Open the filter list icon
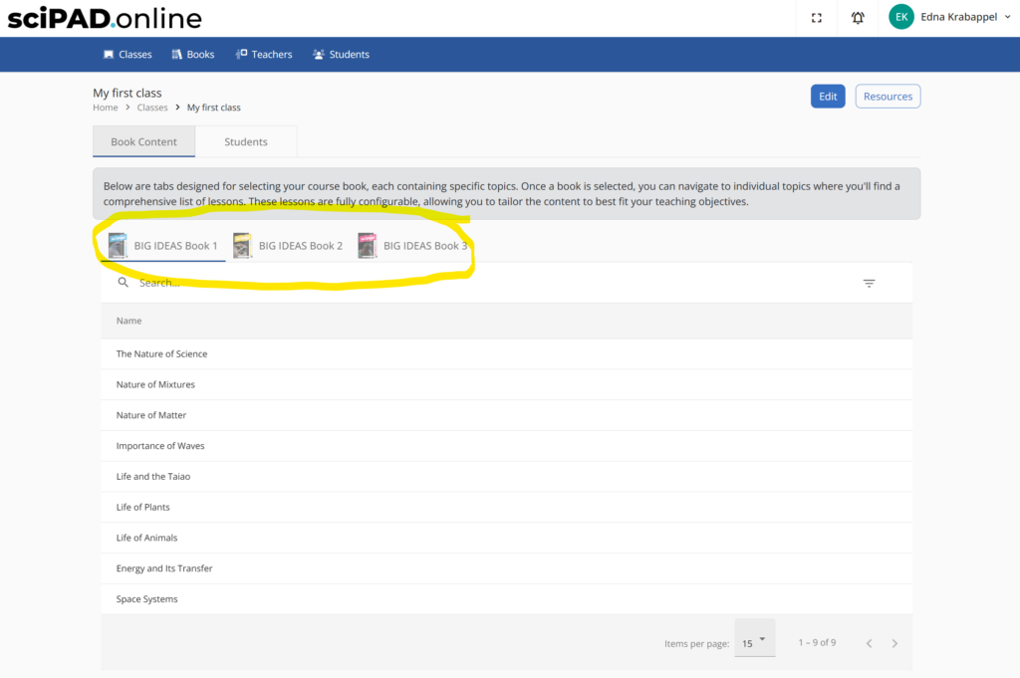Viewport: 1020px width, 678px height. point(869,283)
